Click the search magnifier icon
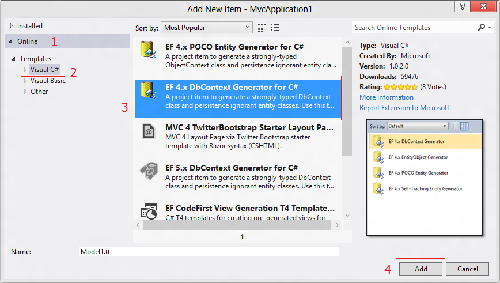 (x=482, y=27)
